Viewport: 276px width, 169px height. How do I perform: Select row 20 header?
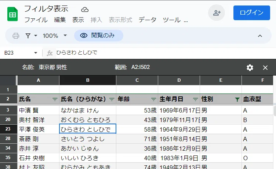click(x=8, y=120)
